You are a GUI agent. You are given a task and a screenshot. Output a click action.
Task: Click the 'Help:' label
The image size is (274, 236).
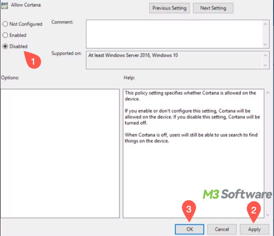(x=129, y=78)
